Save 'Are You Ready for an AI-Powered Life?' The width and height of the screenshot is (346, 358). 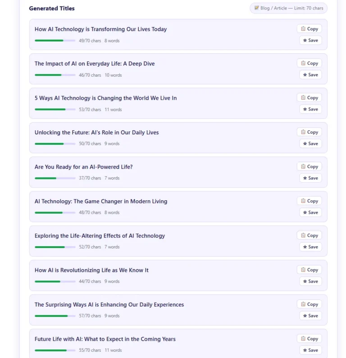pos(310,178)
